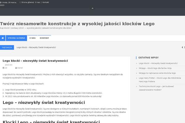Click the home icon in navigation bar
Viewport: 185px width, 123px height.
pos(2,38)
